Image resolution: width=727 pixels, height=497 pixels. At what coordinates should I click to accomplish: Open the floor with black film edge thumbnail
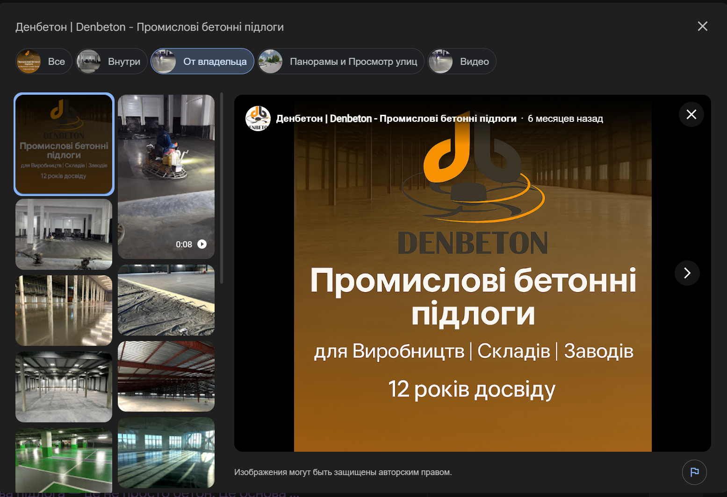click(x=166, y=300)
